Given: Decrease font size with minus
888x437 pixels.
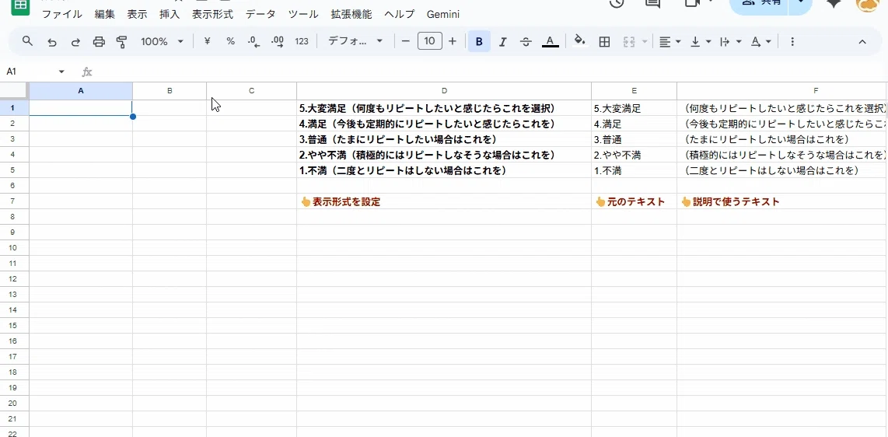Looking at the screenshot, I should (x=405, y=41).
